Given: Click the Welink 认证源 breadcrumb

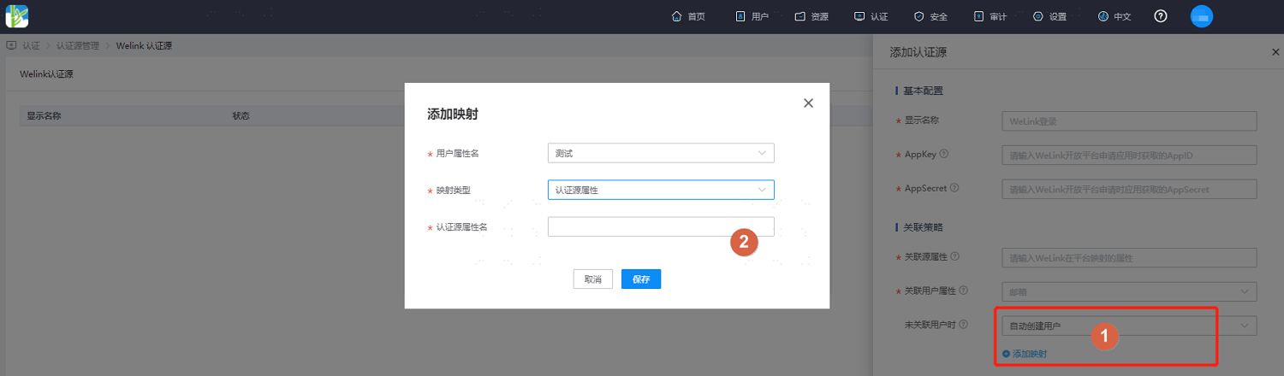Looking at the screenshot, I should (x=144, y=45).
